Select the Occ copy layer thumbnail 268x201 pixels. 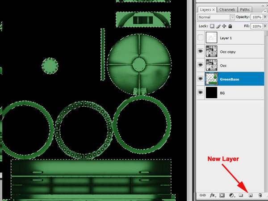[211, 51]
